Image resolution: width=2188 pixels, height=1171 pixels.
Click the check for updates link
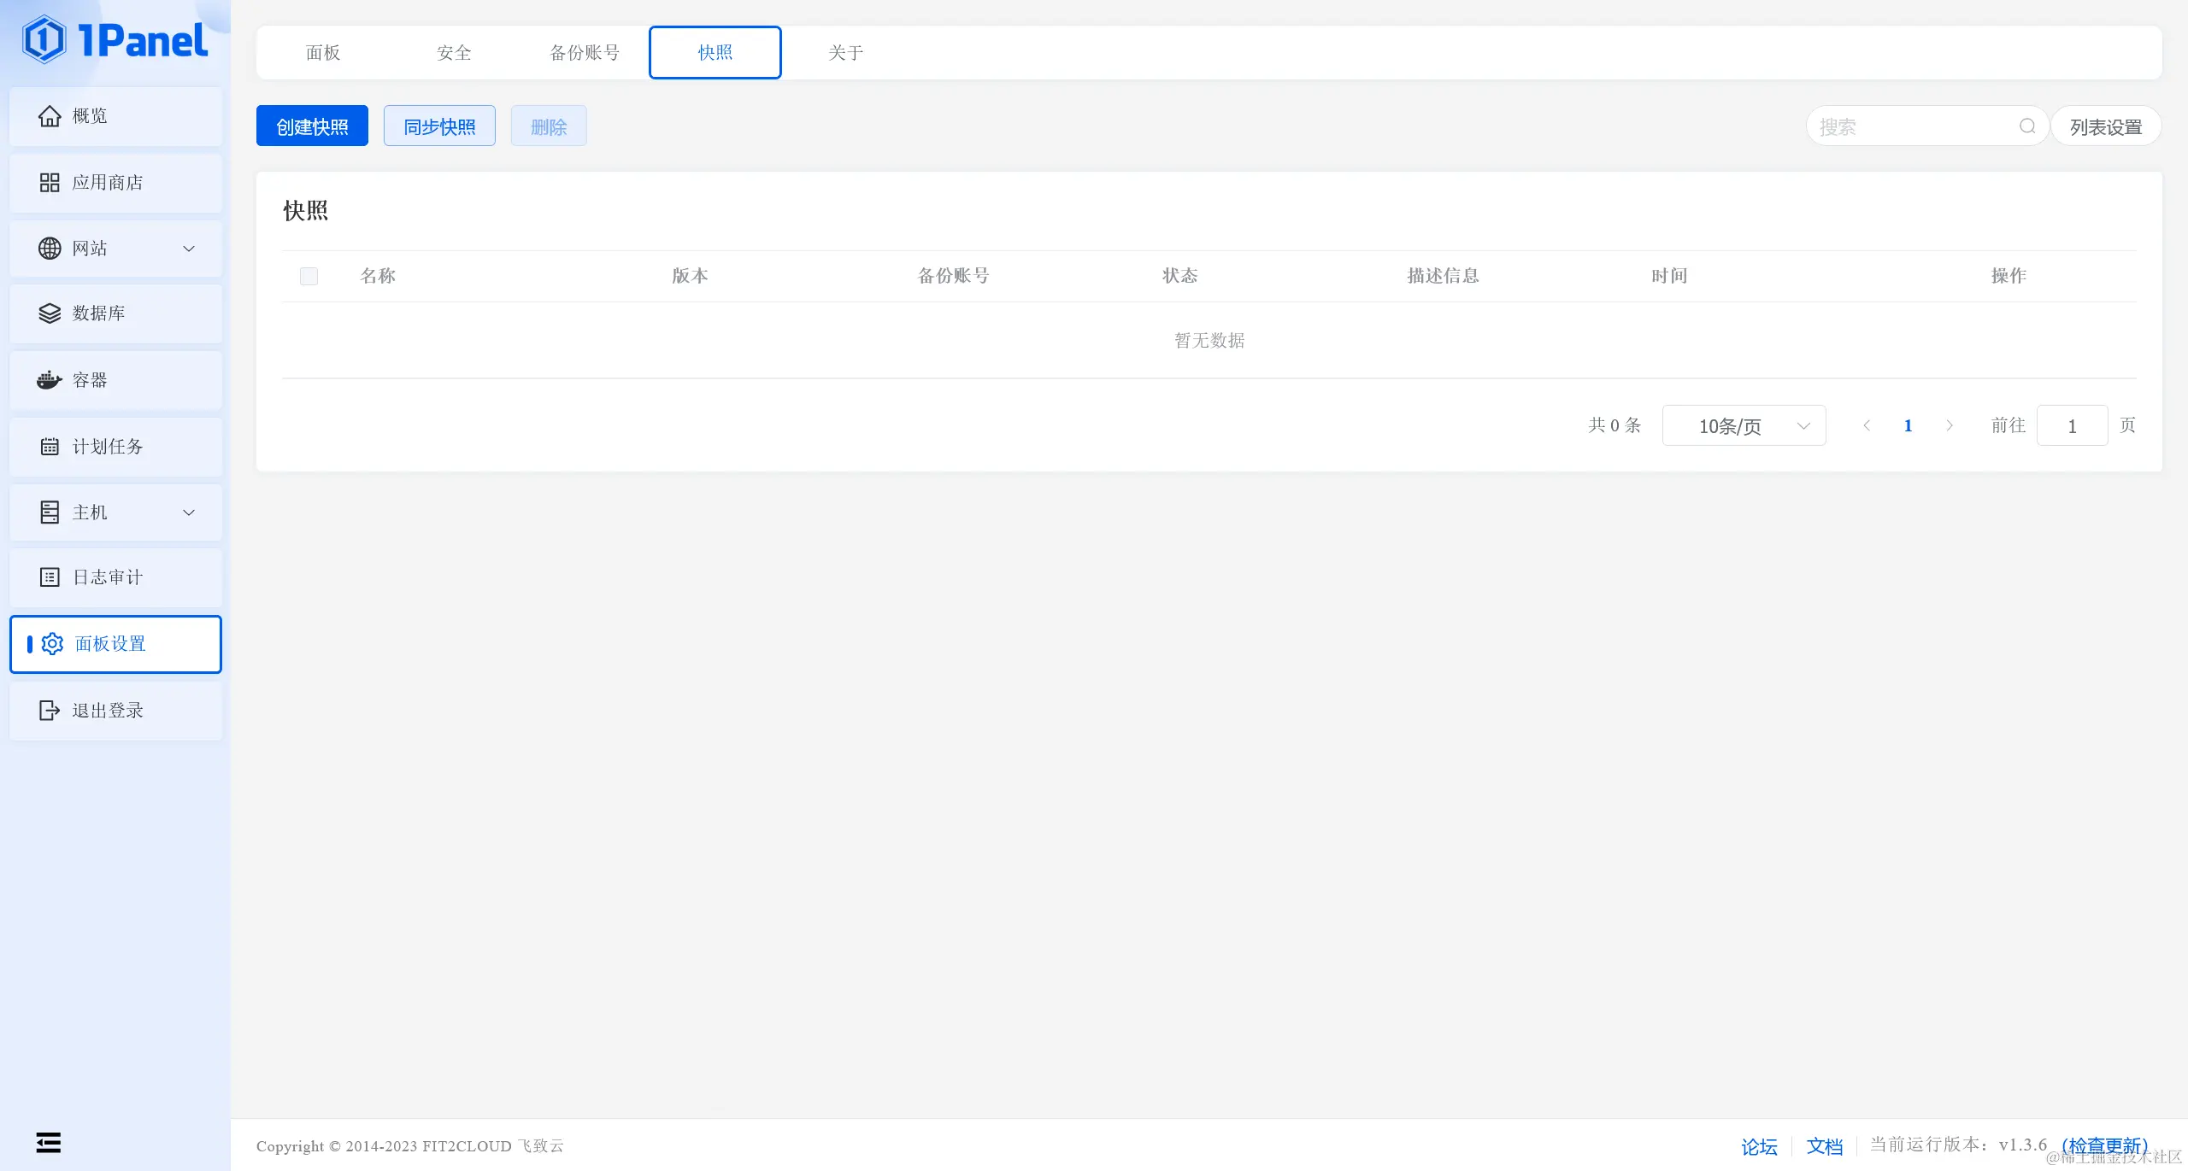(2104, 1145)
